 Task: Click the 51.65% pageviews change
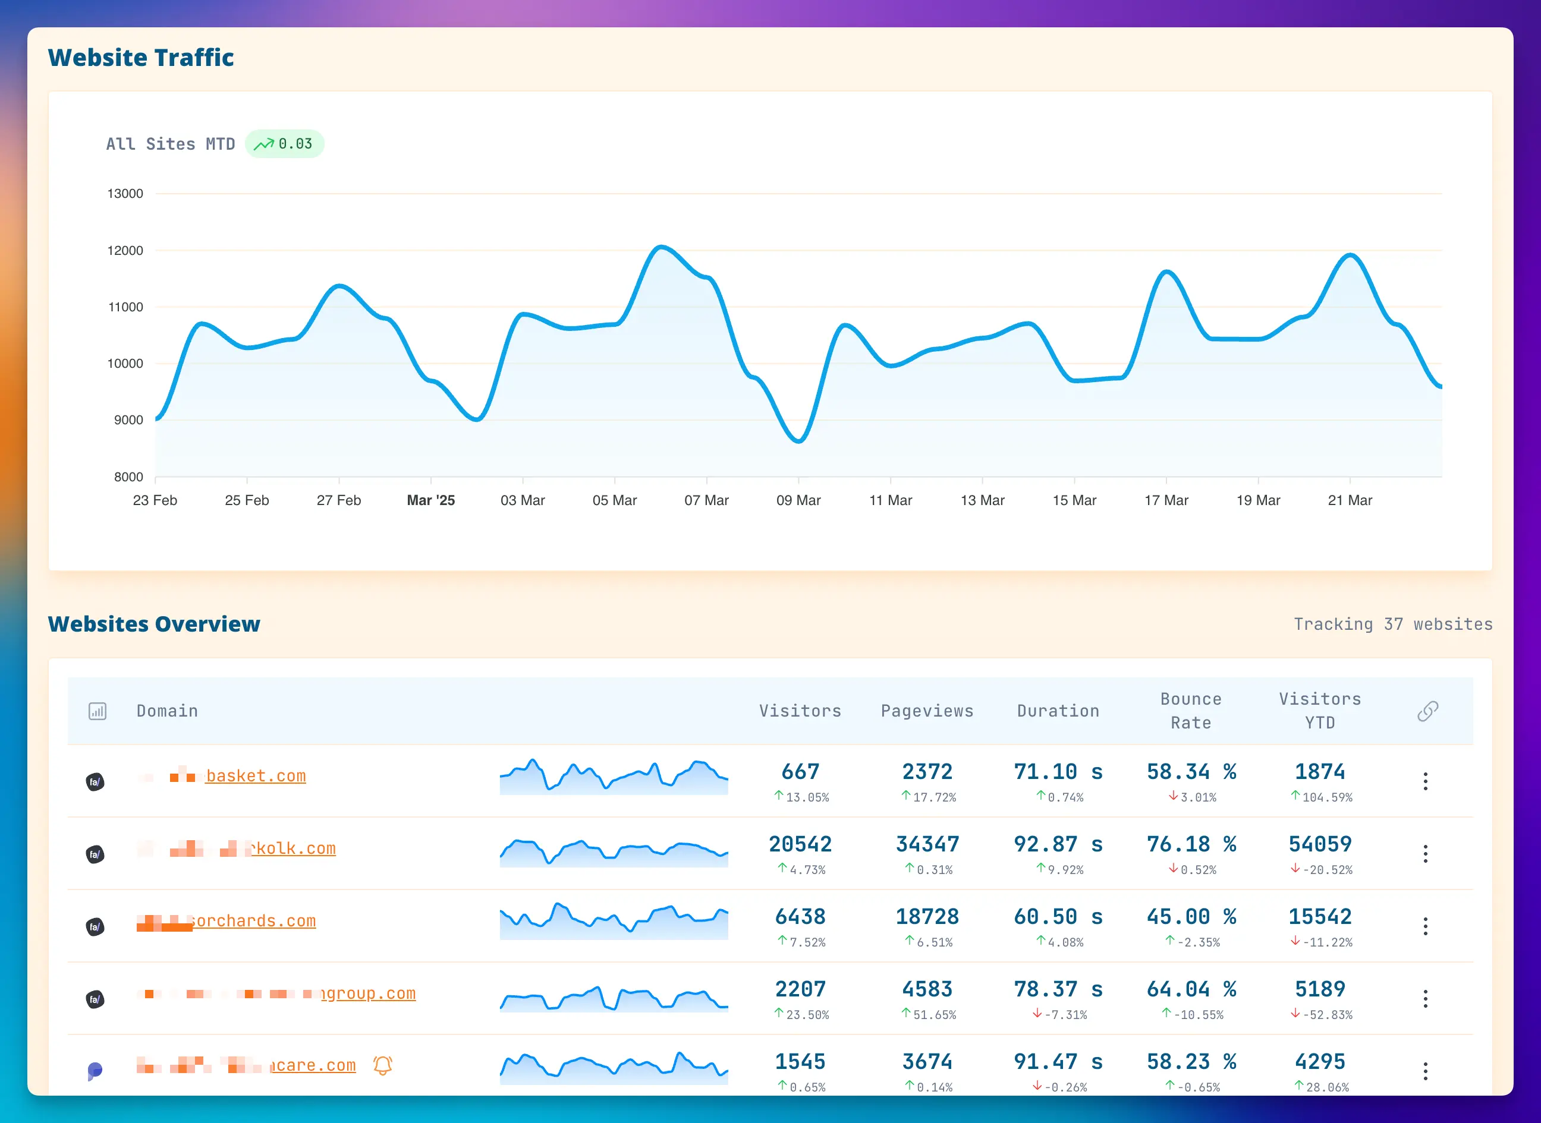point(928,1014)
